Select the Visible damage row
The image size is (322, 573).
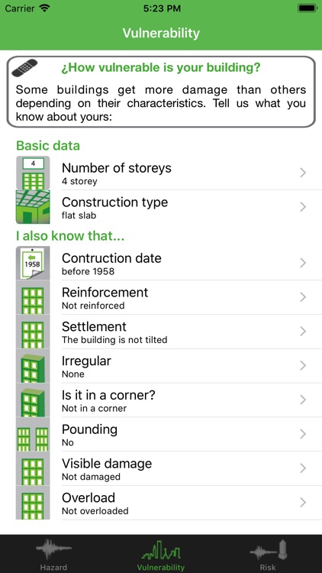169,468
